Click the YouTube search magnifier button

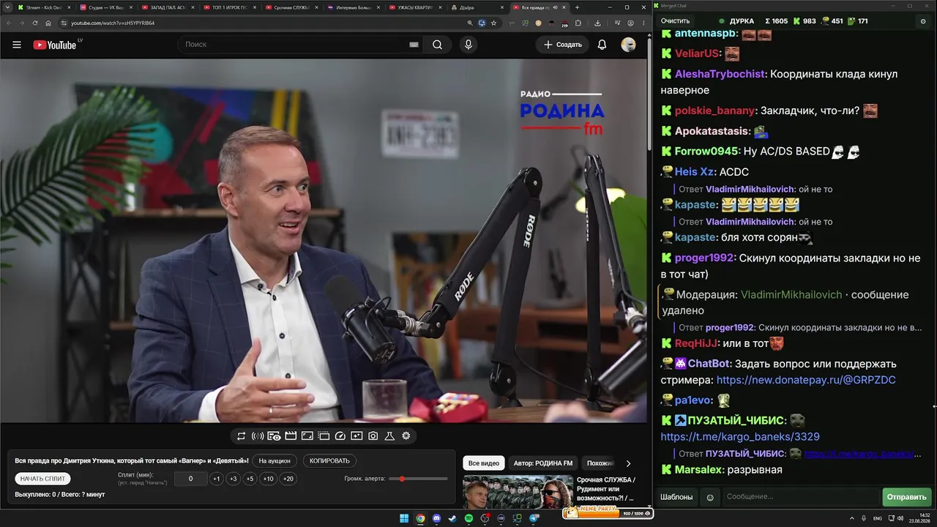(437, 45)
